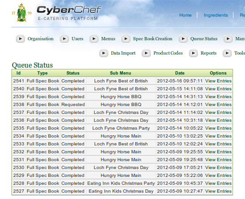Screen dimensions: 245x199
Task: Click the play icon beside Users
Action: pyautogui.click(x=65, y=39)
